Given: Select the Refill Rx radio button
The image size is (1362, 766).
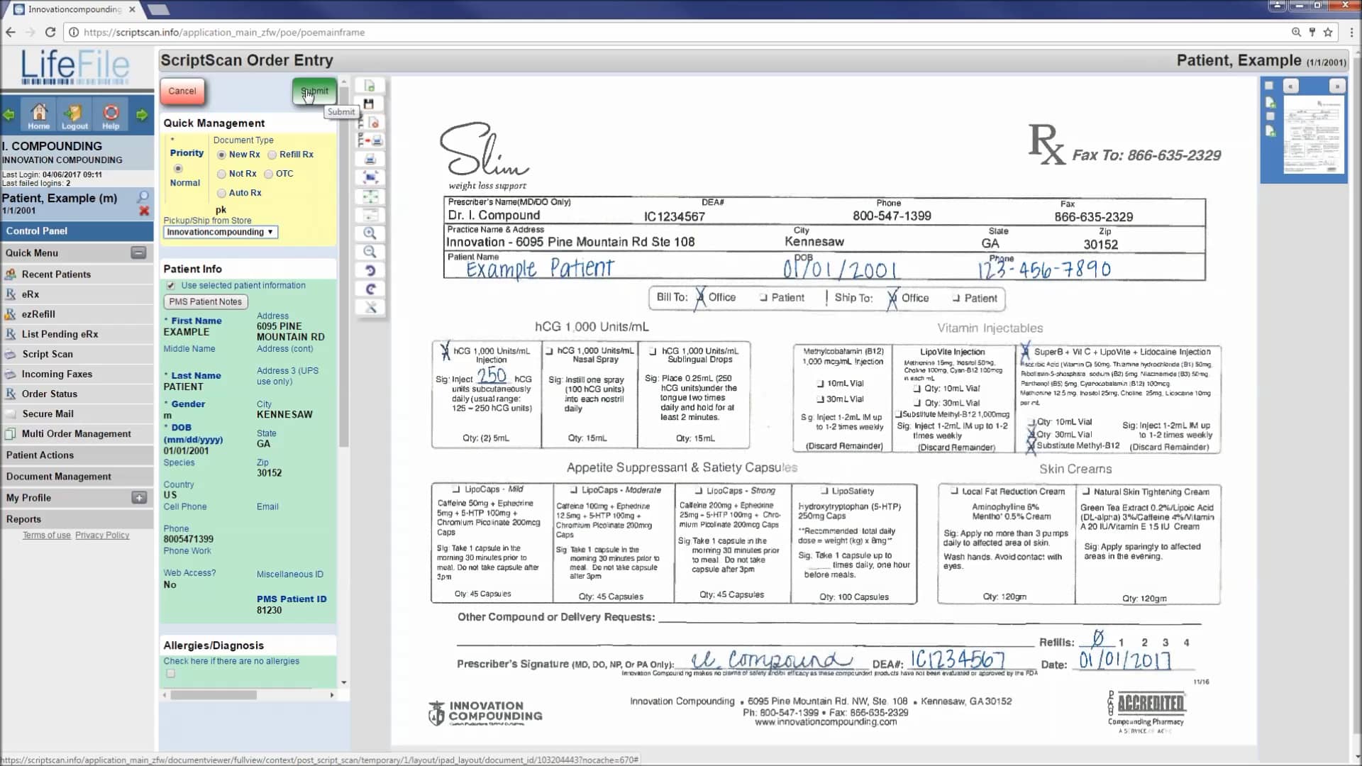Looking at the screenshot, I should [x=272, y=154].
